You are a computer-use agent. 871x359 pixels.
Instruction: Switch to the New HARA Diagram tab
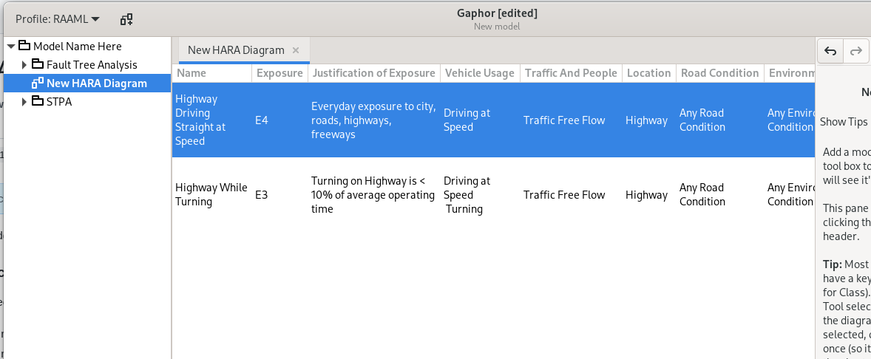coord(236,50)
